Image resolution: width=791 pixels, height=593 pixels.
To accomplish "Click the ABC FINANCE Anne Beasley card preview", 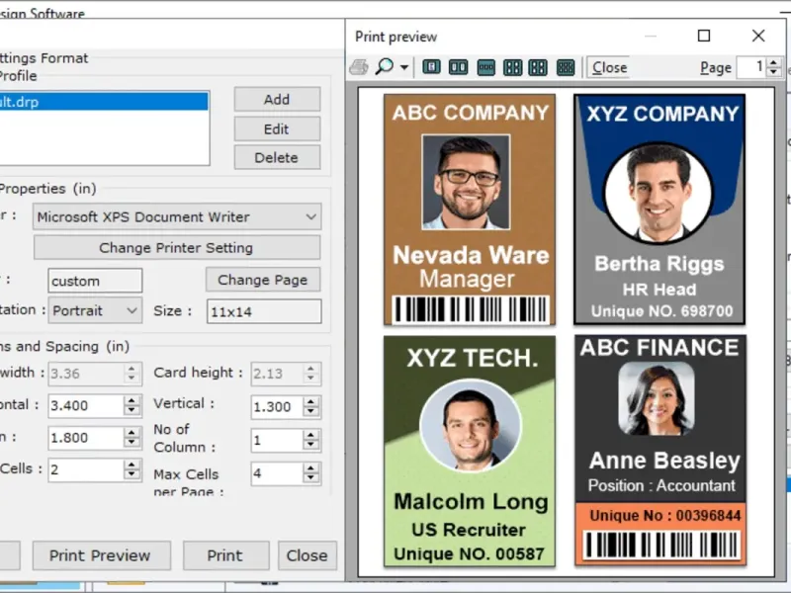I will [x=659, y=451].
